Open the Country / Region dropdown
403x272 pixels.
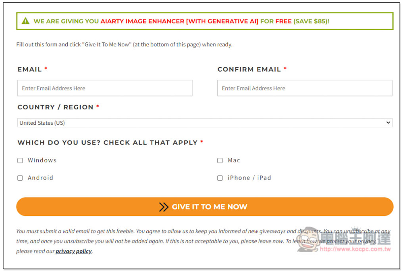click(205, 123)
